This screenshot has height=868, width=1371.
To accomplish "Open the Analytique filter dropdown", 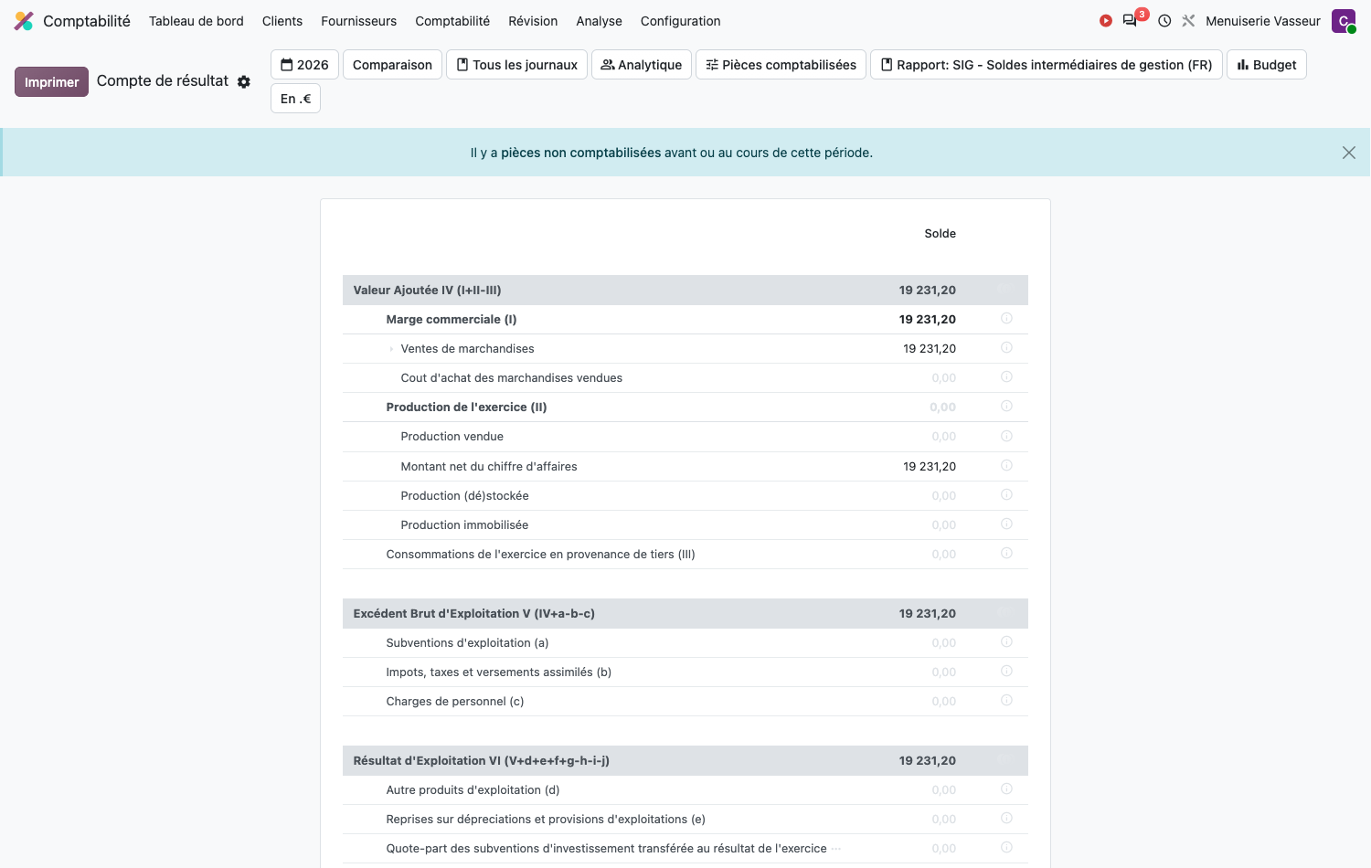I will click(642, 65).
